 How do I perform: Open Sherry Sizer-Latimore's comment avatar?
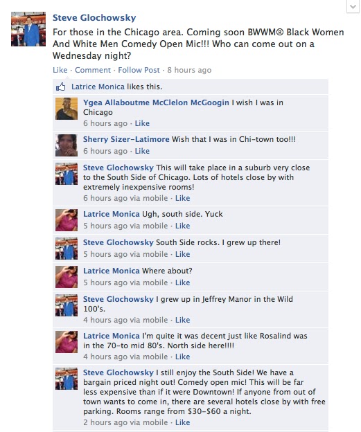67,145
